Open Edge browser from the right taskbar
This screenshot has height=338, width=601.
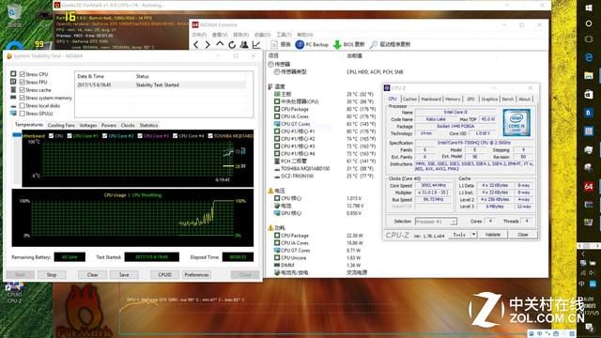pos(589,57)
